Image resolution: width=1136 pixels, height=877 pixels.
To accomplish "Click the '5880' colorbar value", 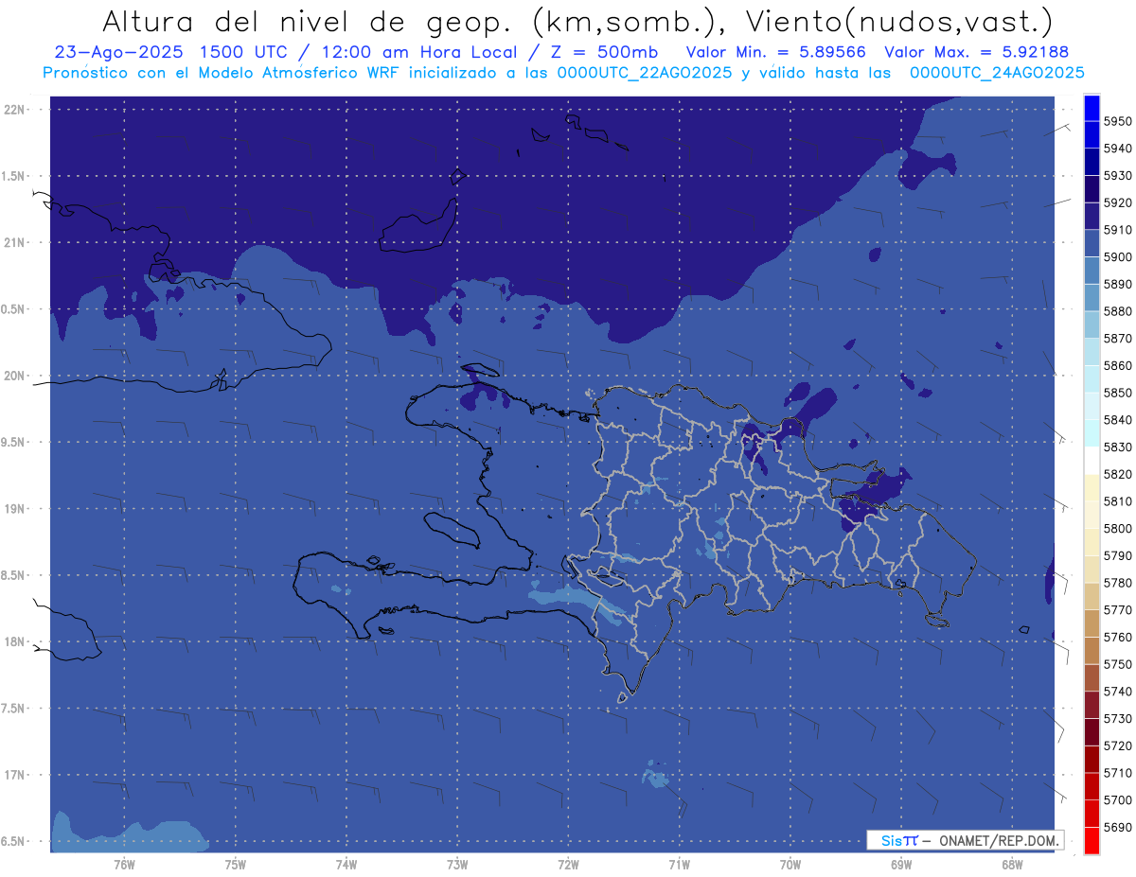I will (1118, 311).
